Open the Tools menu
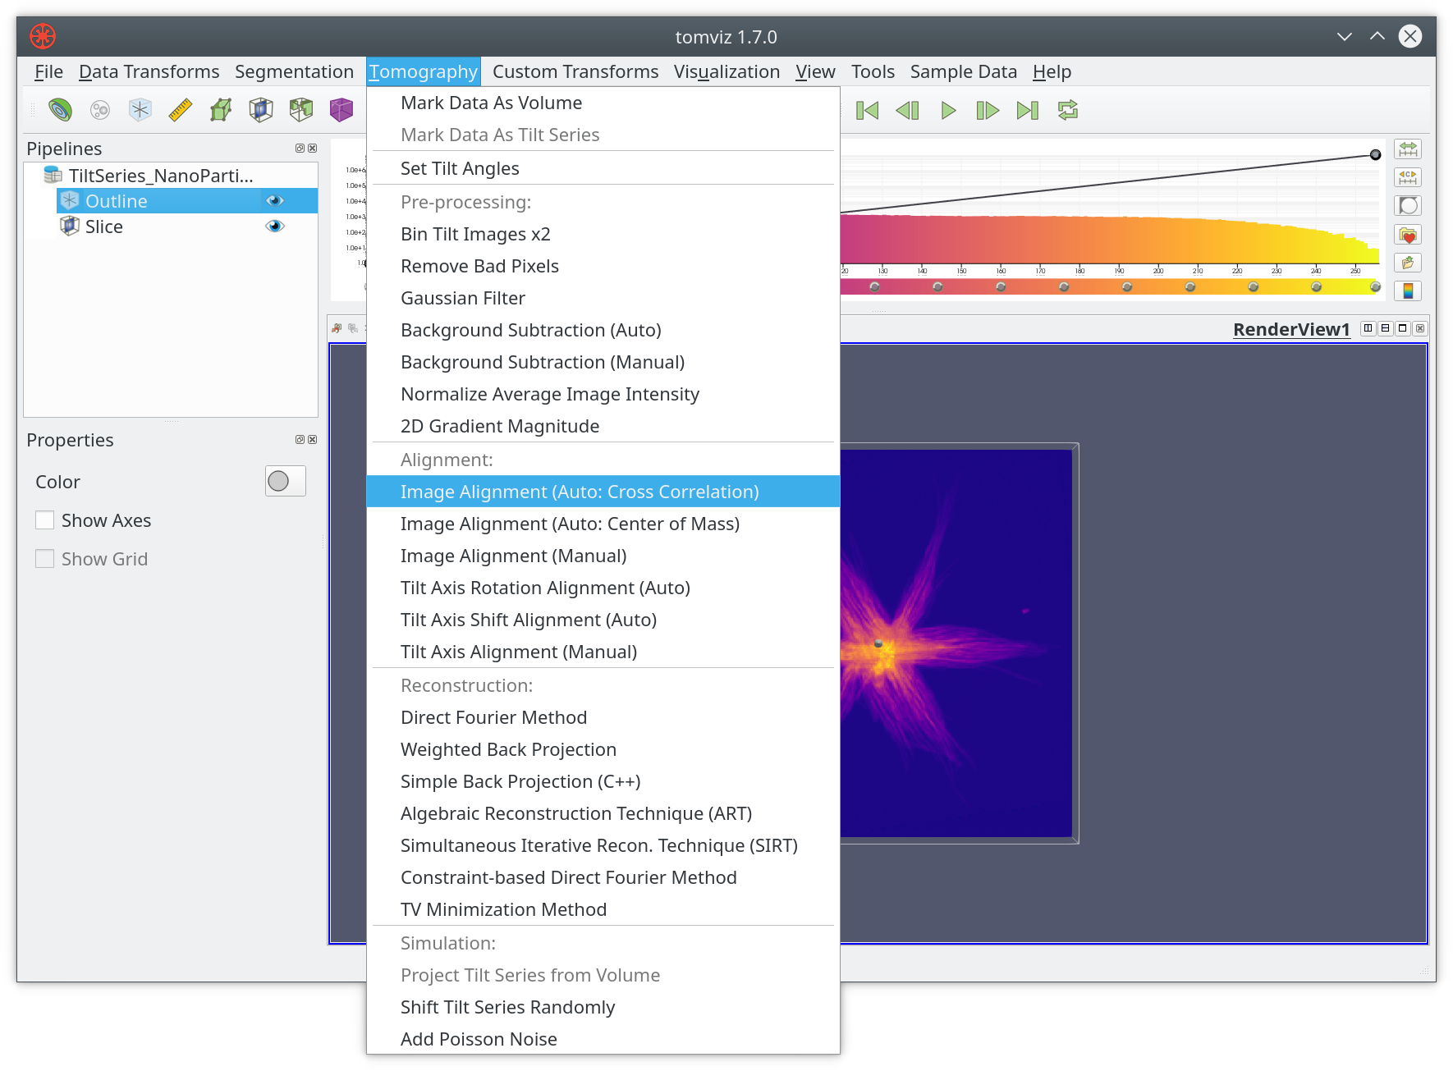This screenshot has height=1071, width=1453. pyautogui.click(x=873, y=71)
